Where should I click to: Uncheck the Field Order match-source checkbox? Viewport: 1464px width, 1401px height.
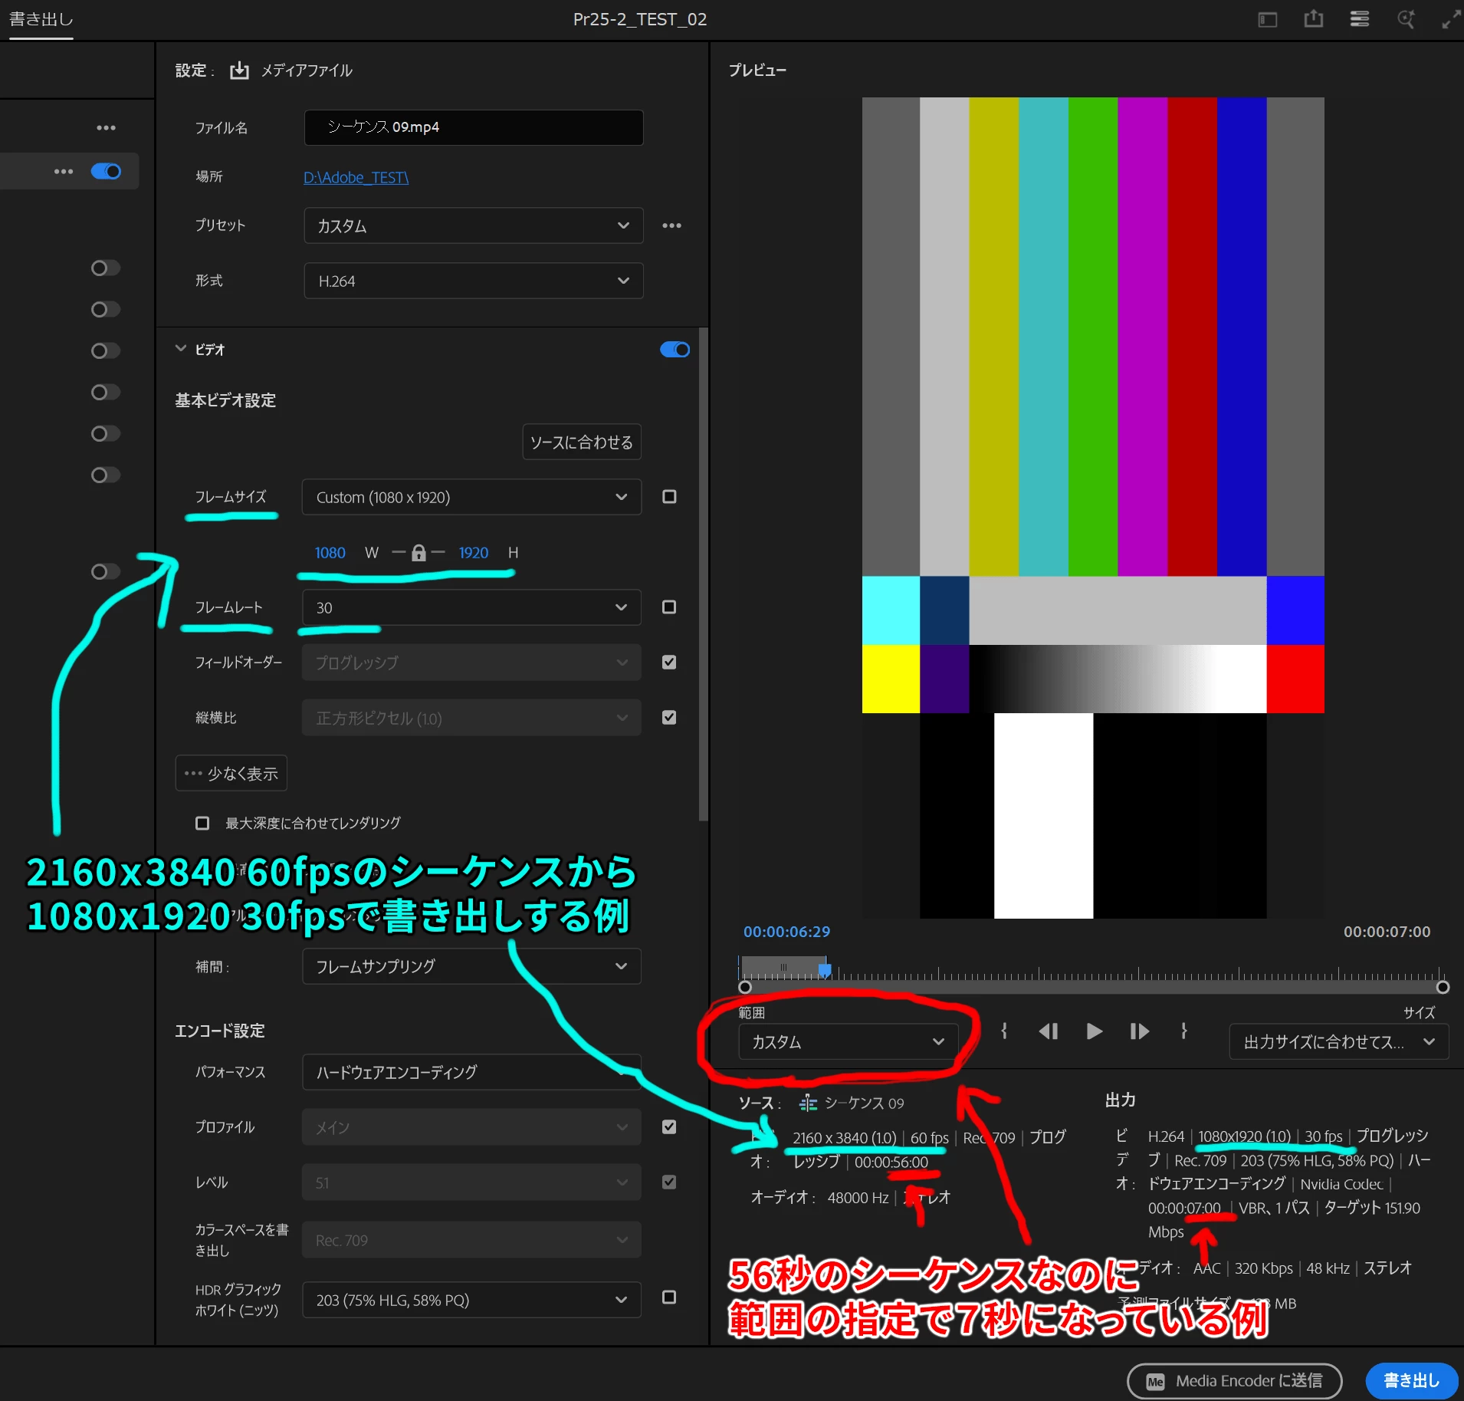(669, 663)
